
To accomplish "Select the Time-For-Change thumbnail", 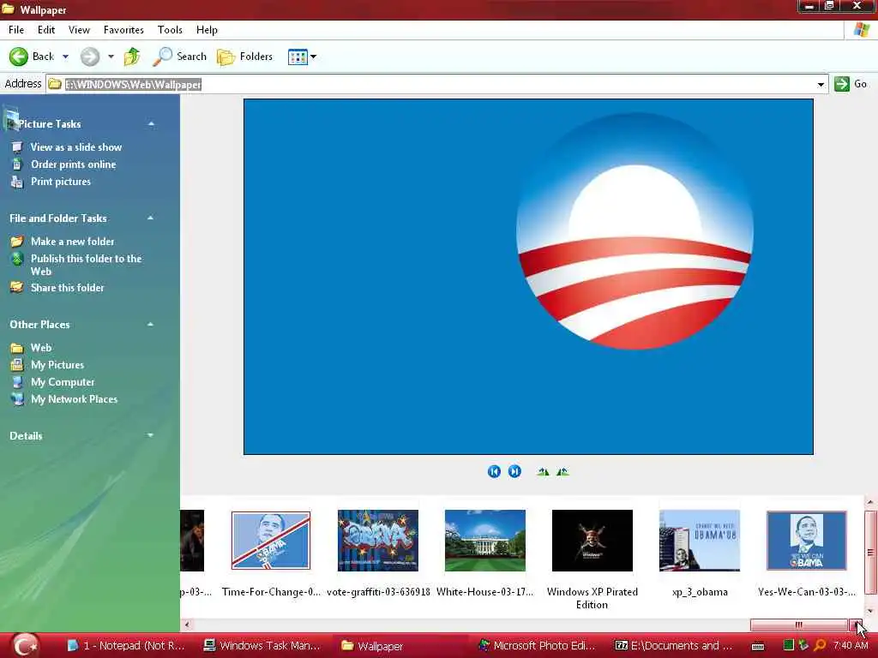I will [x=271, y=541].
